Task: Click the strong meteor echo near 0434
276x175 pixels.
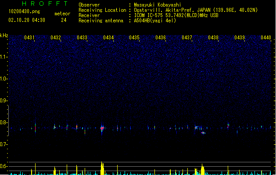Action: (102, 128)
